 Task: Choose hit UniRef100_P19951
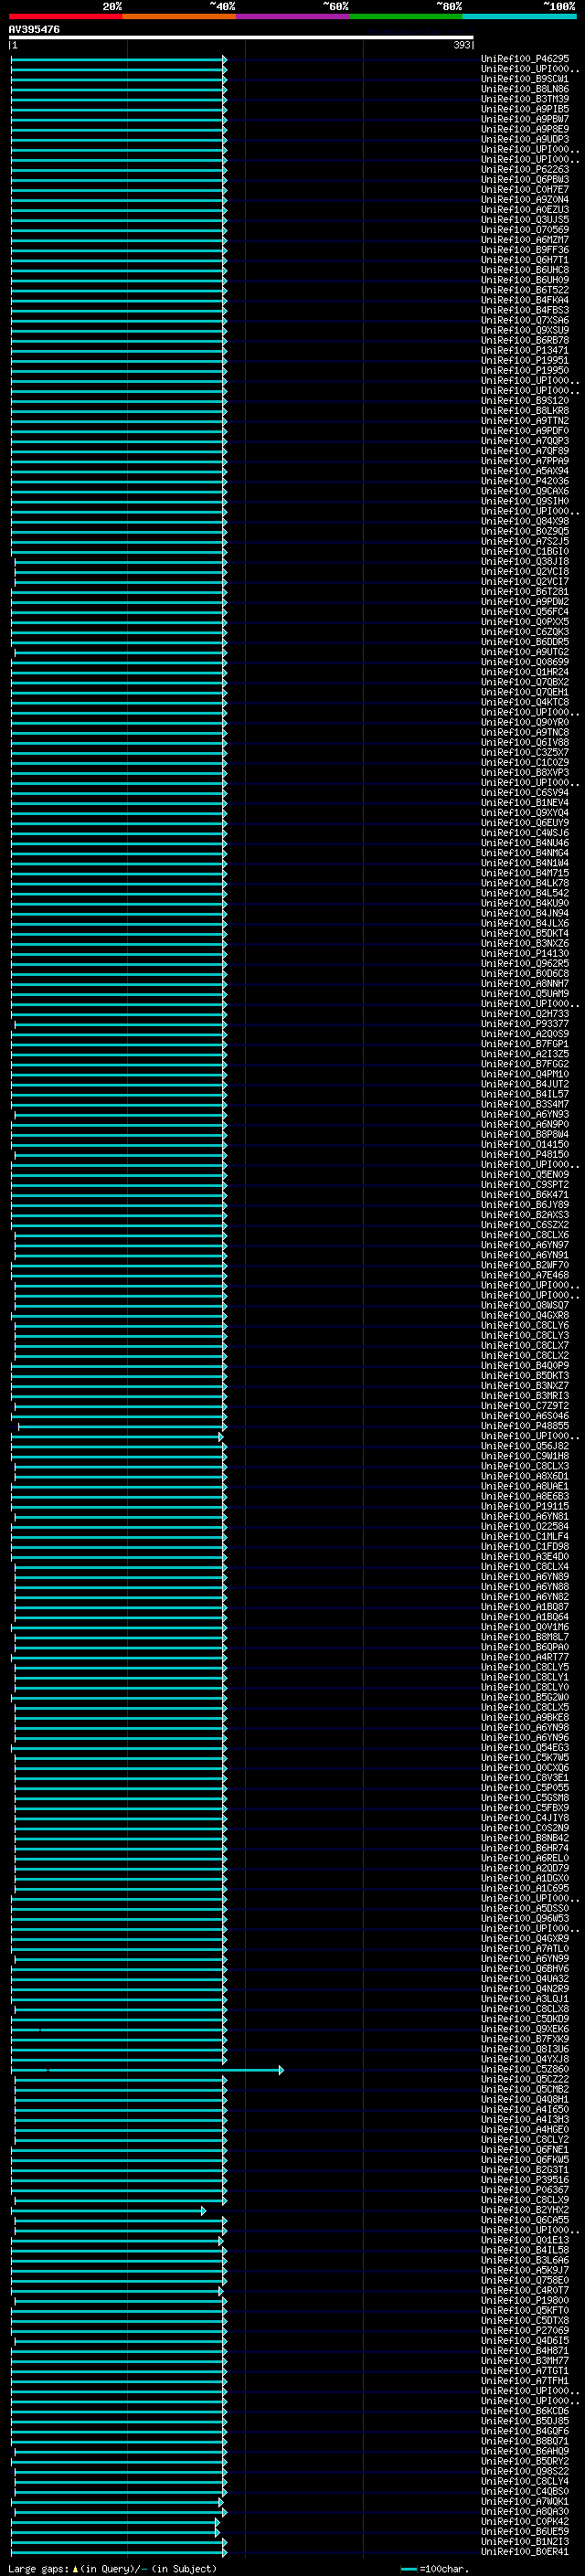point(525,361)
